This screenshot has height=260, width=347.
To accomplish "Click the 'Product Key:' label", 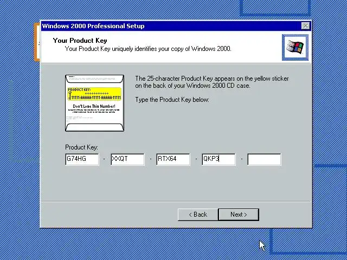I will click(x=81, y=147).
